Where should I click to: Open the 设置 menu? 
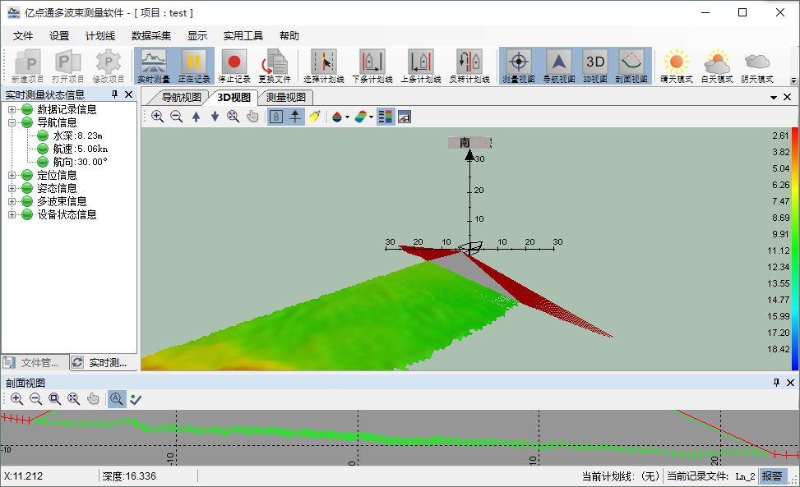(59, 35)
